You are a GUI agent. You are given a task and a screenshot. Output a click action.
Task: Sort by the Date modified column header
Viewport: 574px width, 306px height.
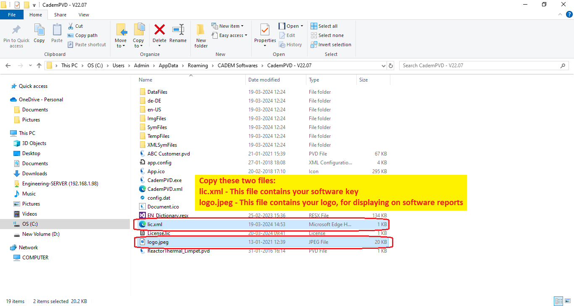click(263, 80)
